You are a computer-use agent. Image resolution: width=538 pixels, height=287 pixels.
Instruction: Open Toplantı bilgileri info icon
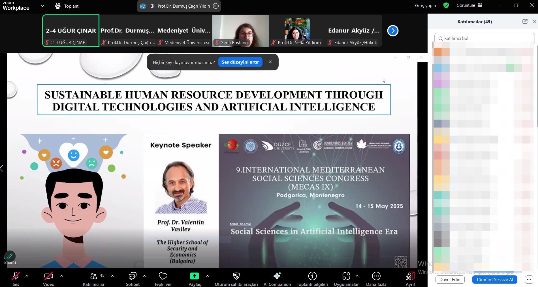pos(312,276)
